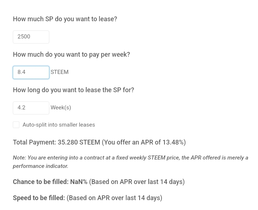The height and width of the screenshot is (210, 258).
Task: Click the APR of 13.48% text
Action: (163, 142)
